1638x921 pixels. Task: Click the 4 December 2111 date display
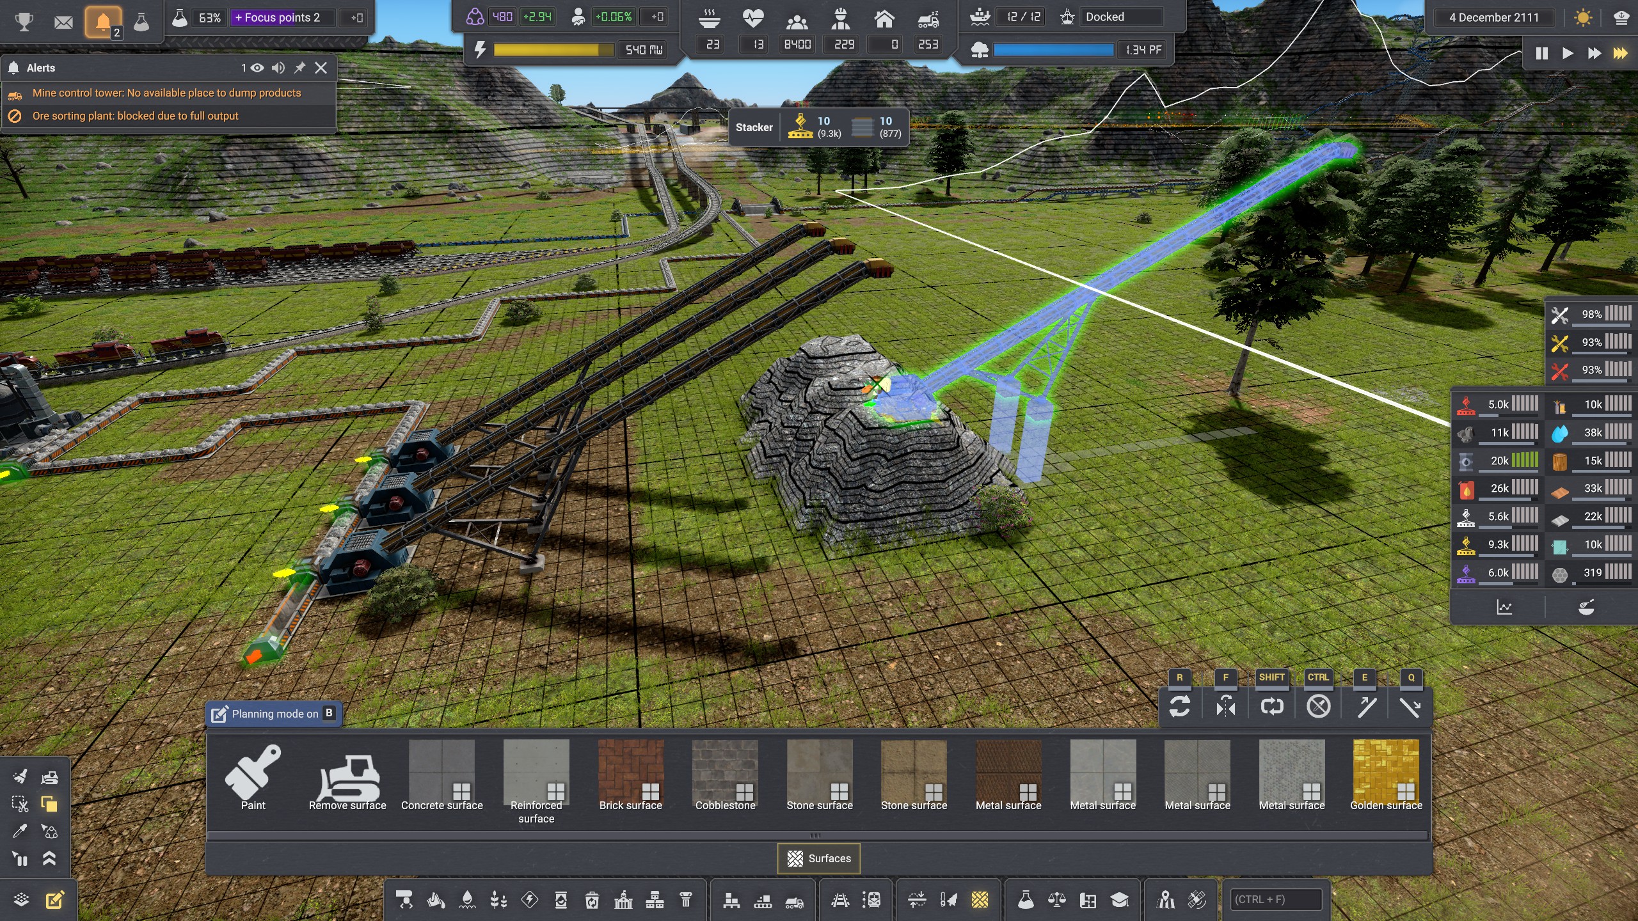(x=1494, y=17)
